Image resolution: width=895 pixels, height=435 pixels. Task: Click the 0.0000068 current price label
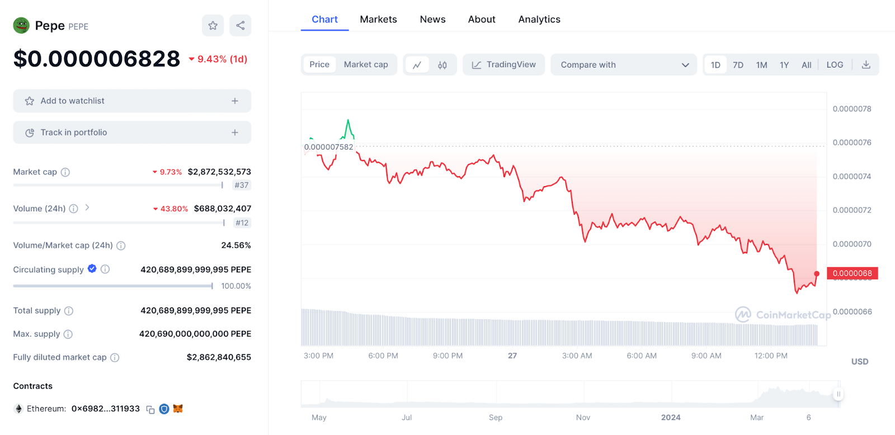pos(852,273)
